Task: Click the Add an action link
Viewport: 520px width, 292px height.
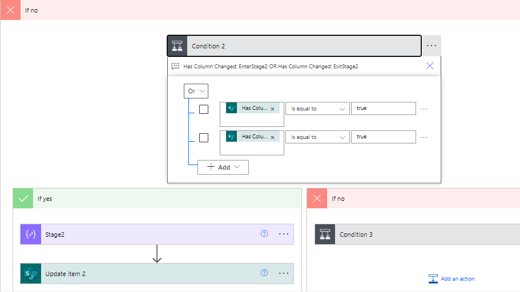Action: tap(458, 279)
